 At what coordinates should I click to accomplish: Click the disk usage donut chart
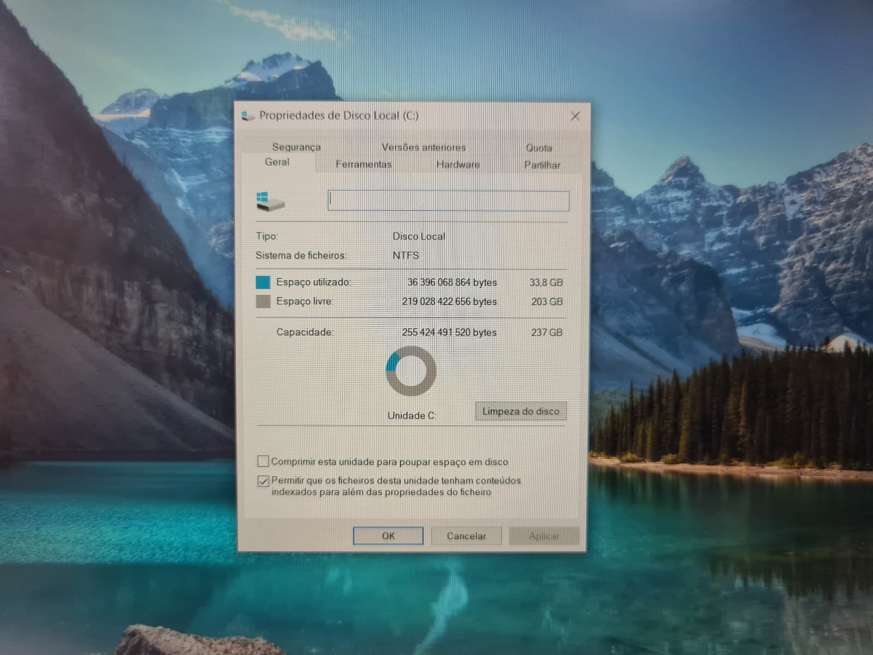[411, 371]
